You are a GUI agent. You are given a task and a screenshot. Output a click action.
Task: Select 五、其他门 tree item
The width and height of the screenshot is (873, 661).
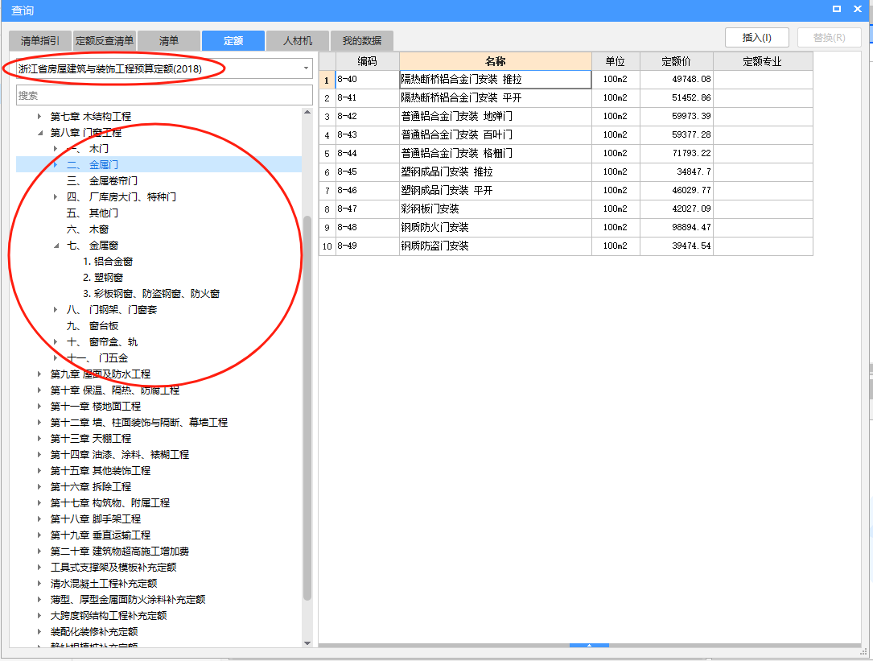coord(93,213)
